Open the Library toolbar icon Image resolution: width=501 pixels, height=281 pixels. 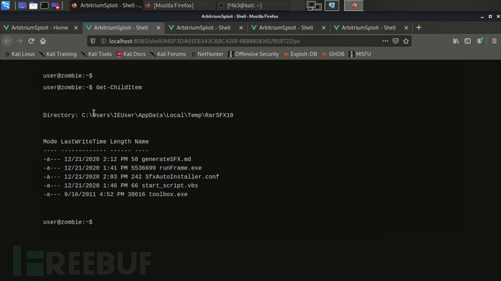[456, 41]
